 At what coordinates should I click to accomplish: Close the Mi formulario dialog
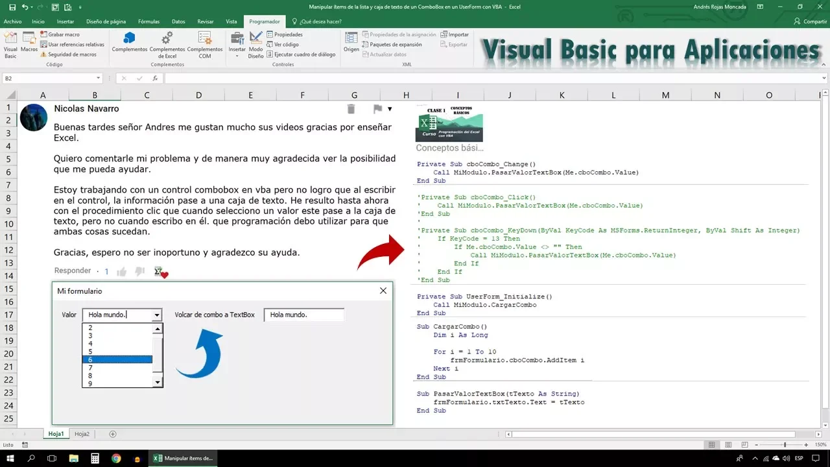(x=383, y=291)
